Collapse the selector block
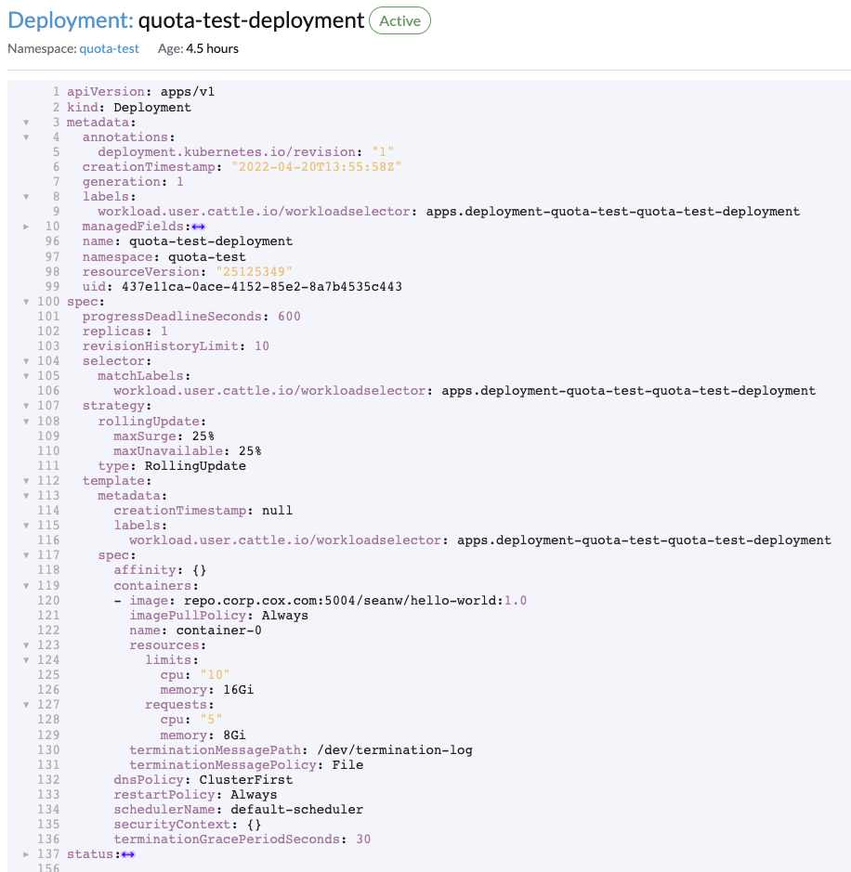The width and height of the screenshot is (851, 872). pos(26,360)
